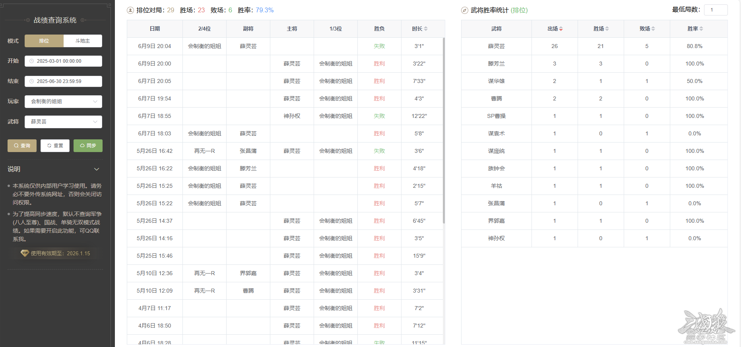Click the 武将 column header in stats table
741x347 pixels.
click(x=497, y=29)
